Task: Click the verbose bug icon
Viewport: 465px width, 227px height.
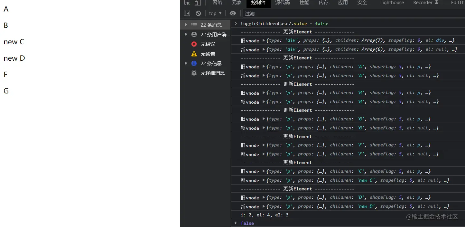Action: [194, 73]
